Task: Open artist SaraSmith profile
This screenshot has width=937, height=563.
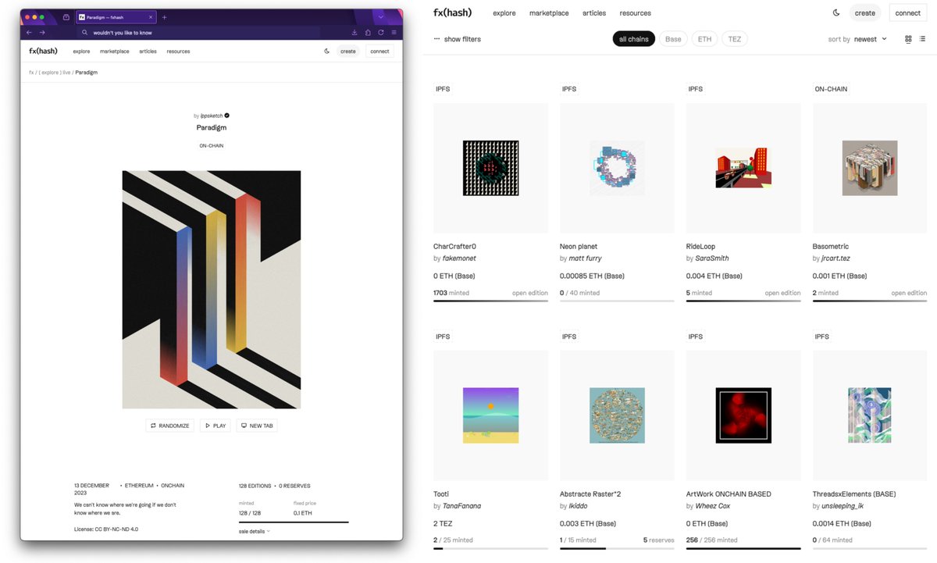Action: 712,258
